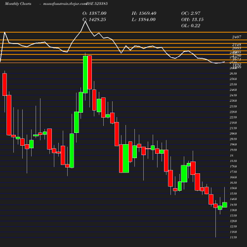Click the 1710 price axis label
The height and width of the screenshot is (247, 247).
[x=233, y=172]
